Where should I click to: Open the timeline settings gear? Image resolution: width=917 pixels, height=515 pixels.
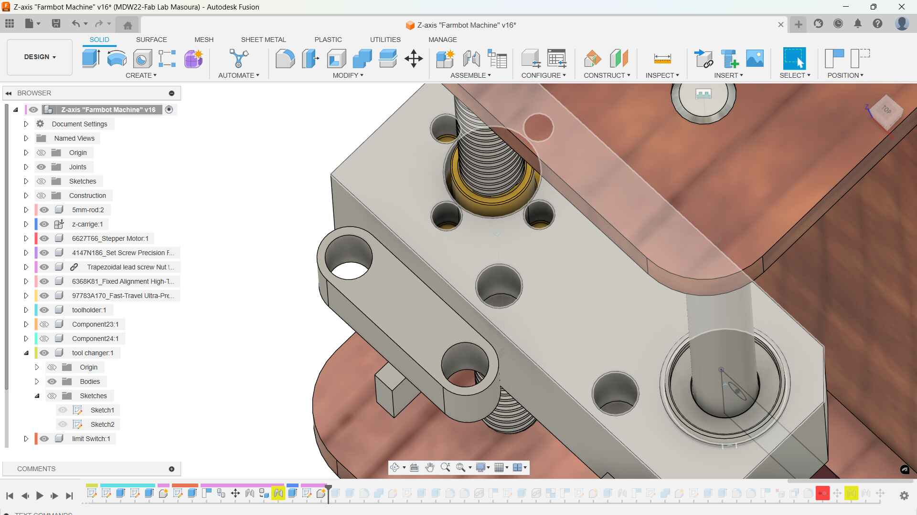point(904,495)
